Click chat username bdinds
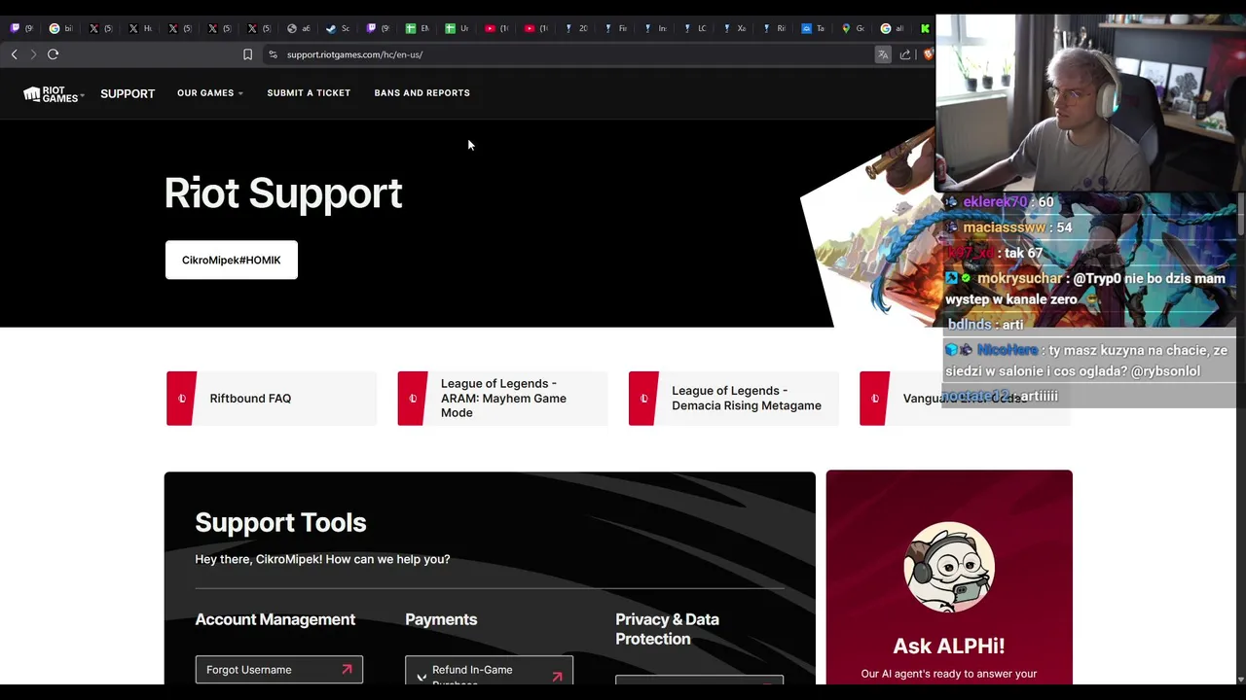 click(970, 325)
